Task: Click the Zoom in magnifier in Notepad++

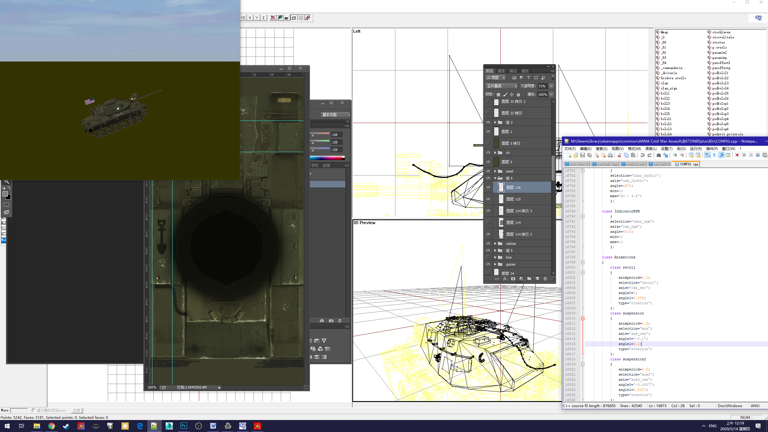Action: point(675,155)
